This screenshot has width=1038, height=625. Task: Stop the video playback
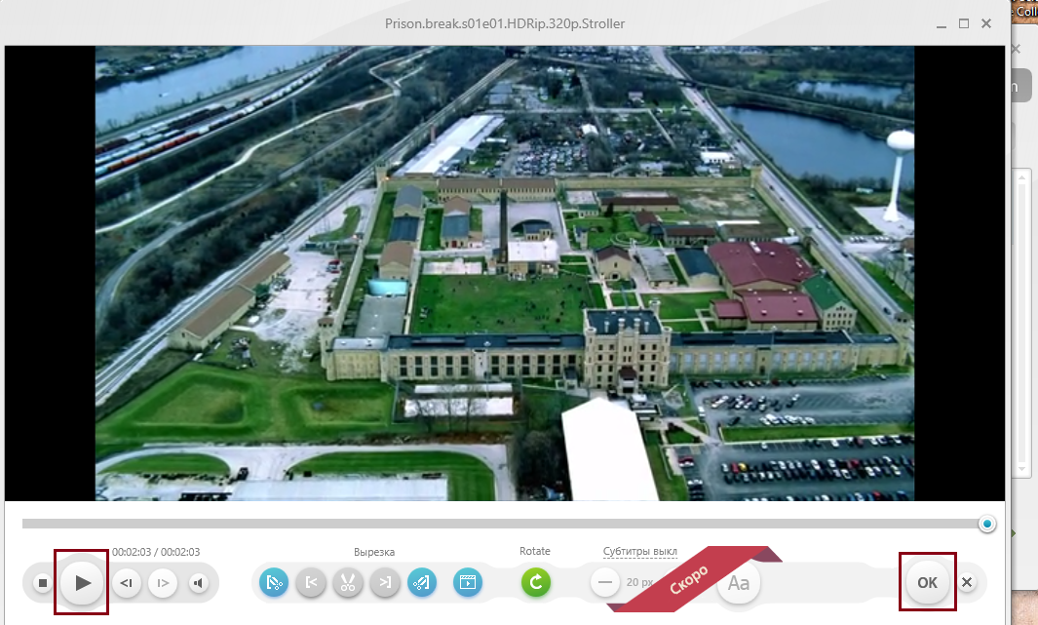[x=43, y=583]
